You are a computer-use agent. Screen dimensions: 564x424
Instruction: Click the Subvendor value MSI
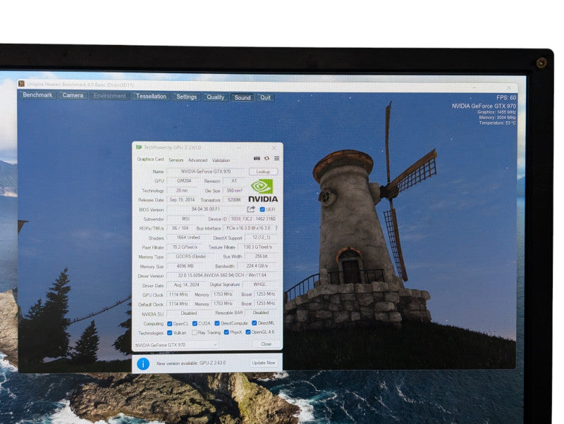(x=185, y=218)
